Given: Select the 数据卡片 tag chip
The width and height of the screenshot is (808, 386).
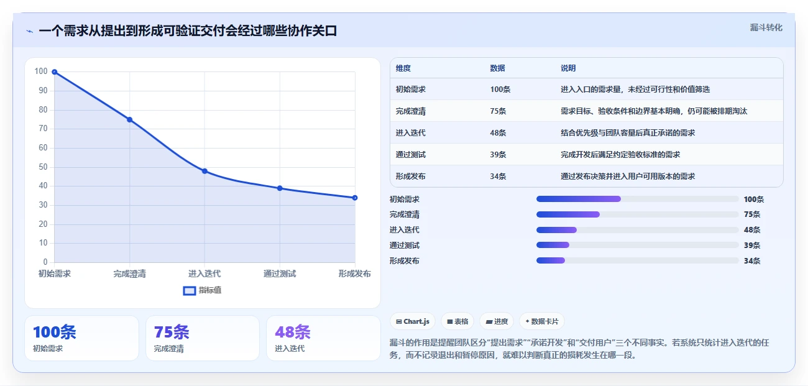Looking at the screenshot, I should point(541,321).
